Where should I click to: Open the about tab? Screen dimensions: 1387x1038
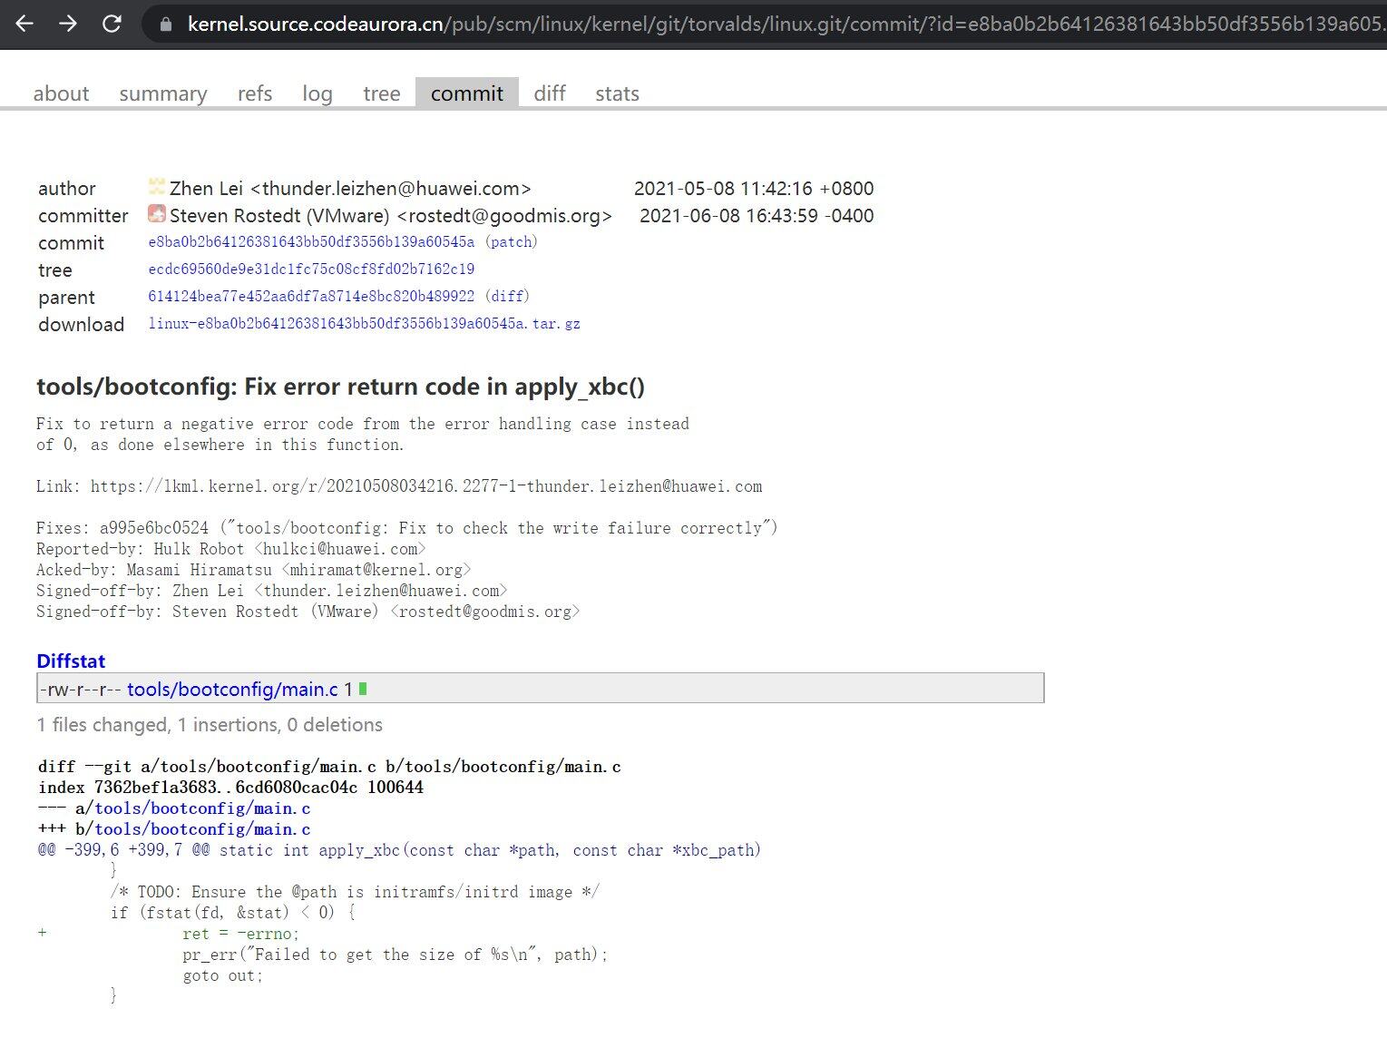coord(61,93)
